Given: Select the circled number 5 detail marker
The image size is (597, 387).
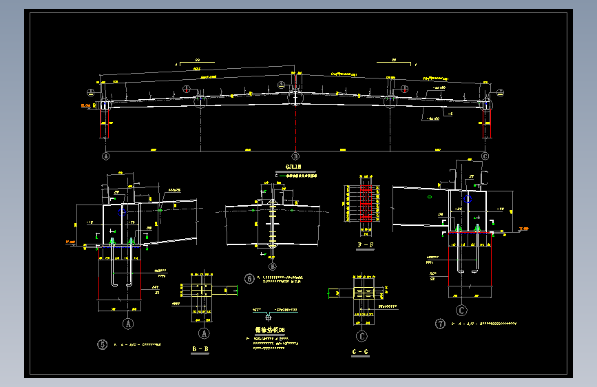Looking at the screenshot, I should click(103, 345).
